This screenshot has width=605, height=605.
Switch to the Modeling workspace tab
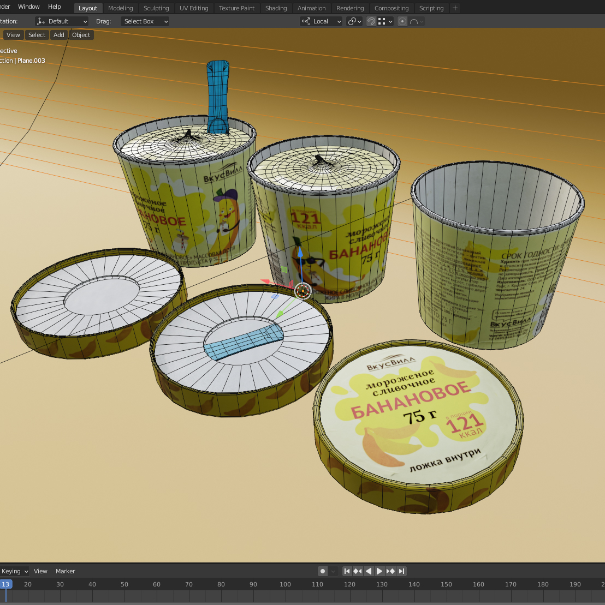121,8
